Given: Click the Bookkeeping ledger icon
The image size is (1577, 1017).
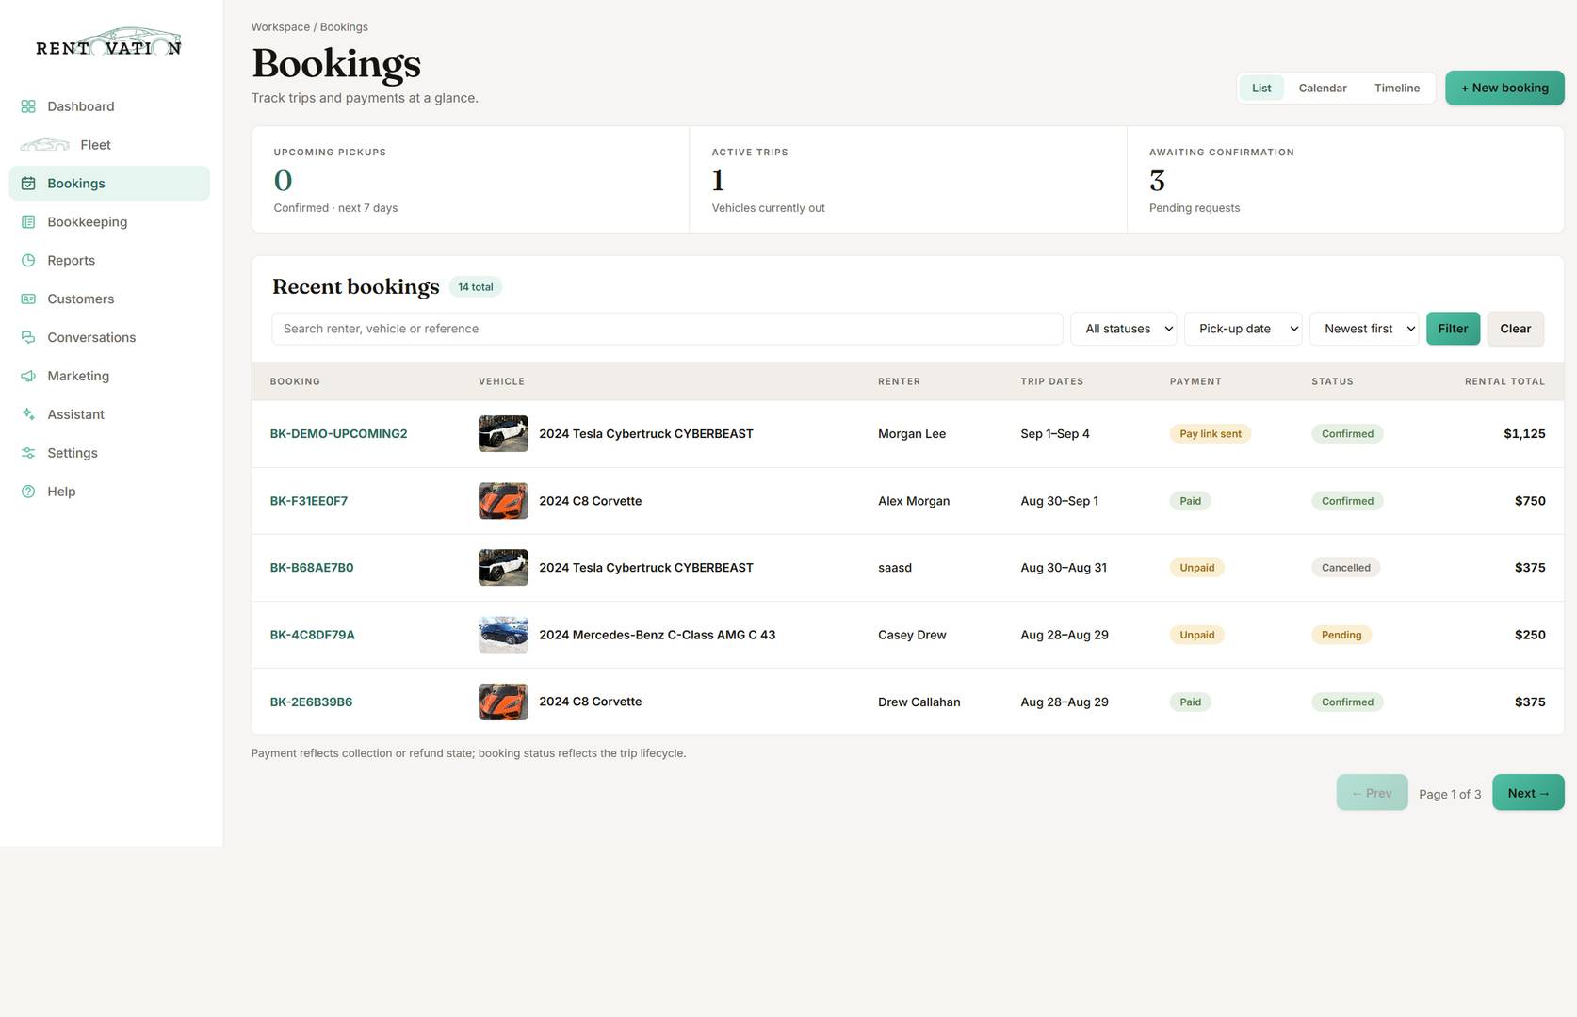Looking at the screenshot, I should click(x=28, y=222).
